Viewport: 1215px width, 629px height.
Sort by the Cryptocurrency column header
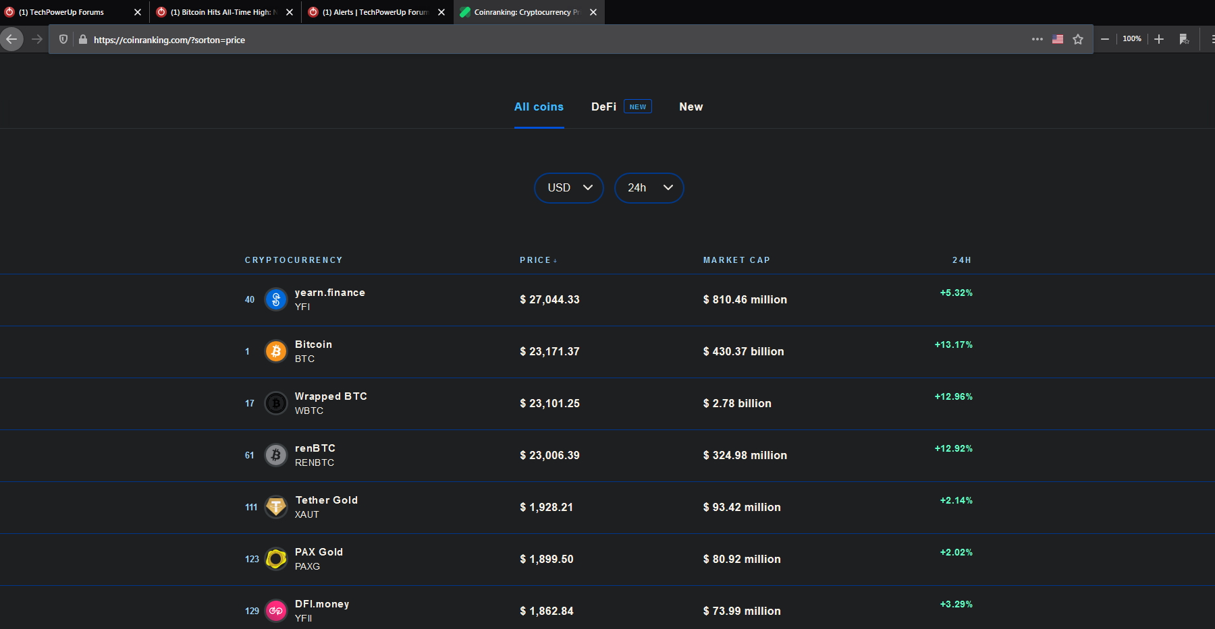[294, 260]
